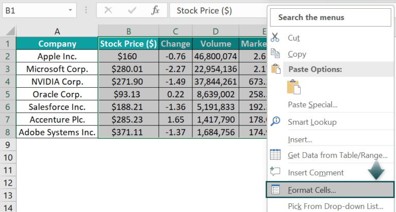The image size is (396, 212).
Task: Click the Copy pages icon
Action: (x=275, y=54)
